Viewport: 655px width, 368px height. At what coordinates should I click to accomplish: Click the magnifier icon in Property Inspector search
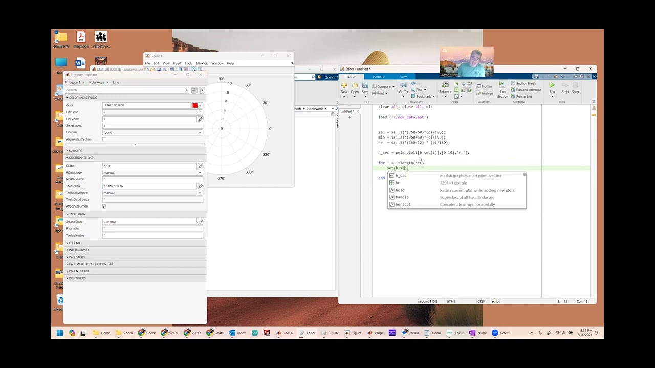[x=186, y=90]
